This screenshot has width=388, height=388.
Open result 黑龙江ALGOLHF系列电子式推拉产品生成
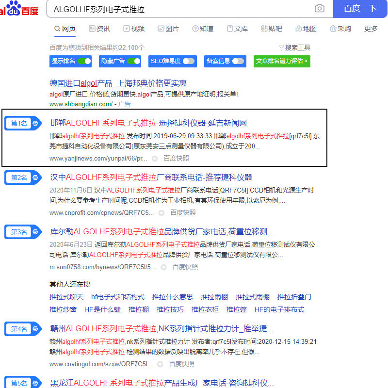point(162,383)
